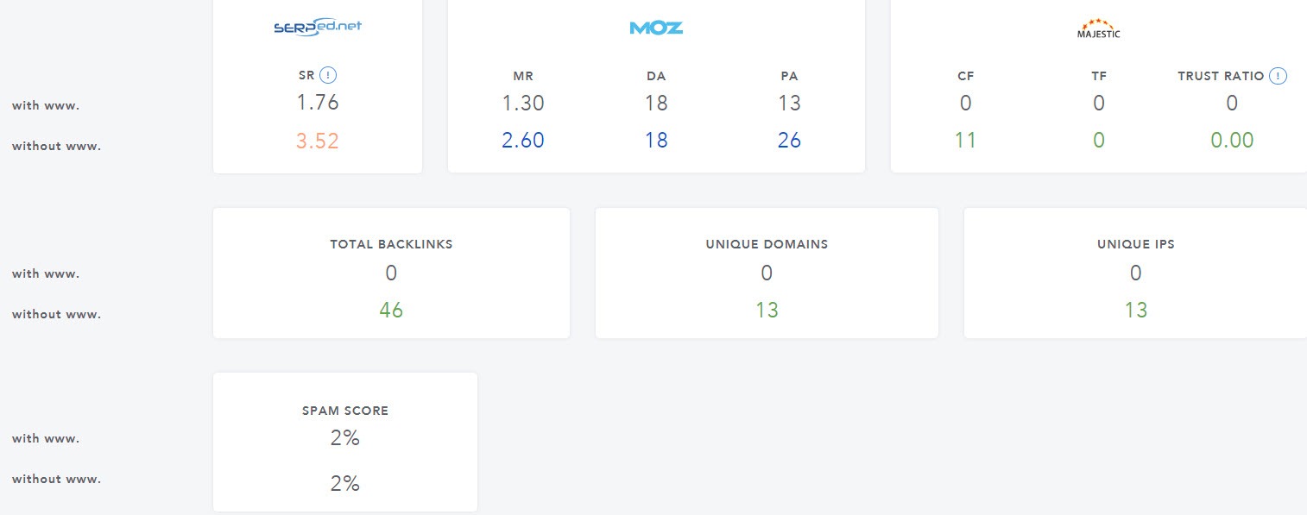Click the MOZ logo

(656, 28)
